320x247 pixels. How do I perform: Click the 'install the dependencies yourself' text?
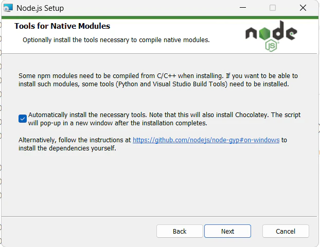(x=67, y=148)
